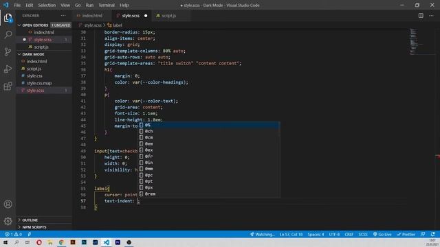Screen dimensions: 440x247
Task: Click SCSS language mode in status bar
Action: coord(363,235)
